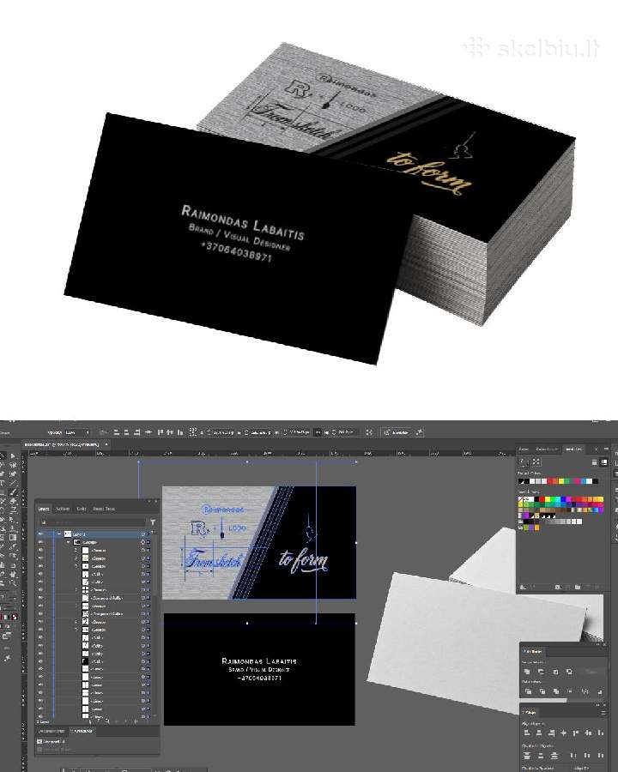The height and width of the screenshot is (772, 618).
Task: Click the Layers panel search field
Action: [x=93, y=522]
